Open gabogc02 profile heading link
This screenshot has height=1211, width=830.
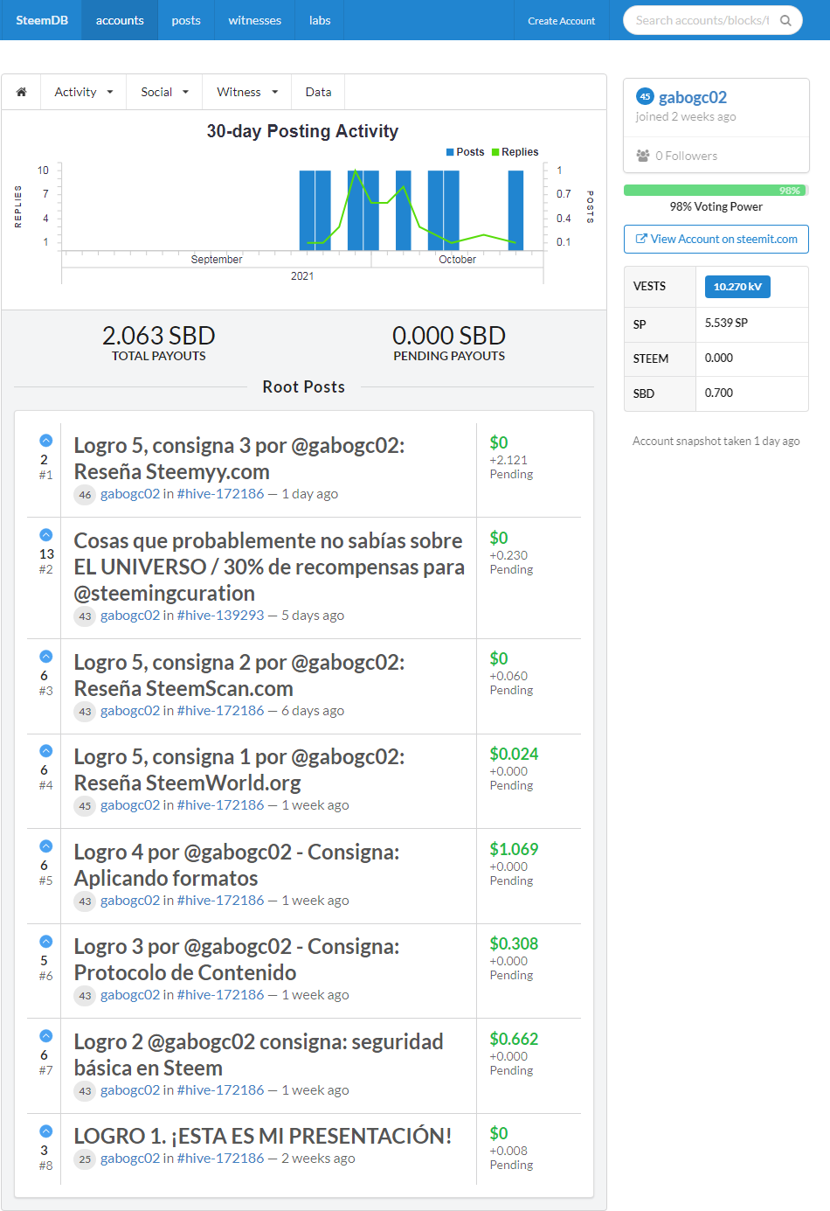(x=693, y=97)
